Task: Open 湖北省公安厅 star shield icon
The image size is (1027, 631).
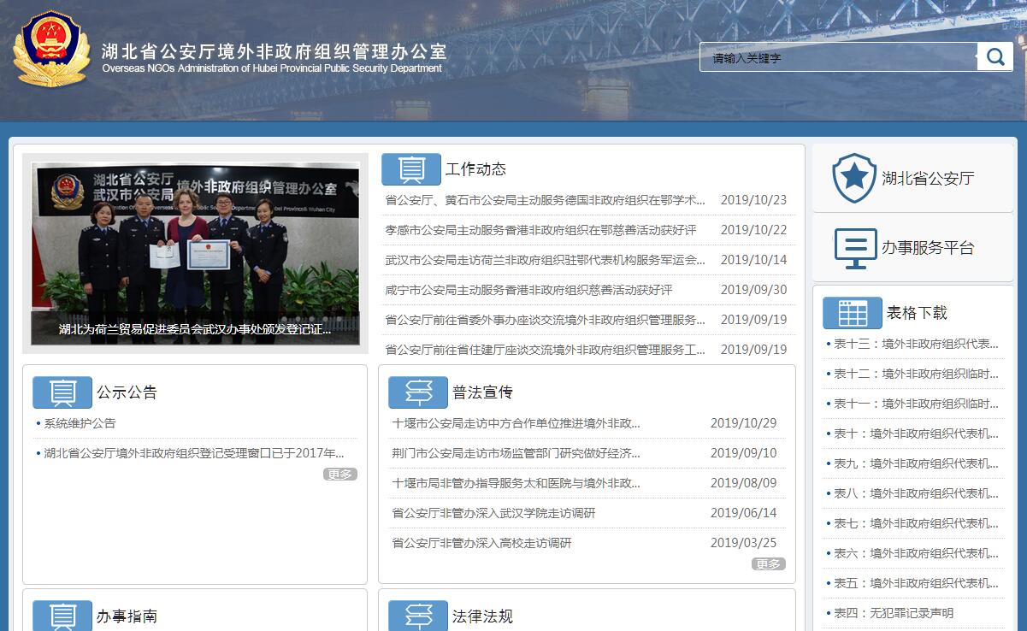Action: (x=853, y=179)
